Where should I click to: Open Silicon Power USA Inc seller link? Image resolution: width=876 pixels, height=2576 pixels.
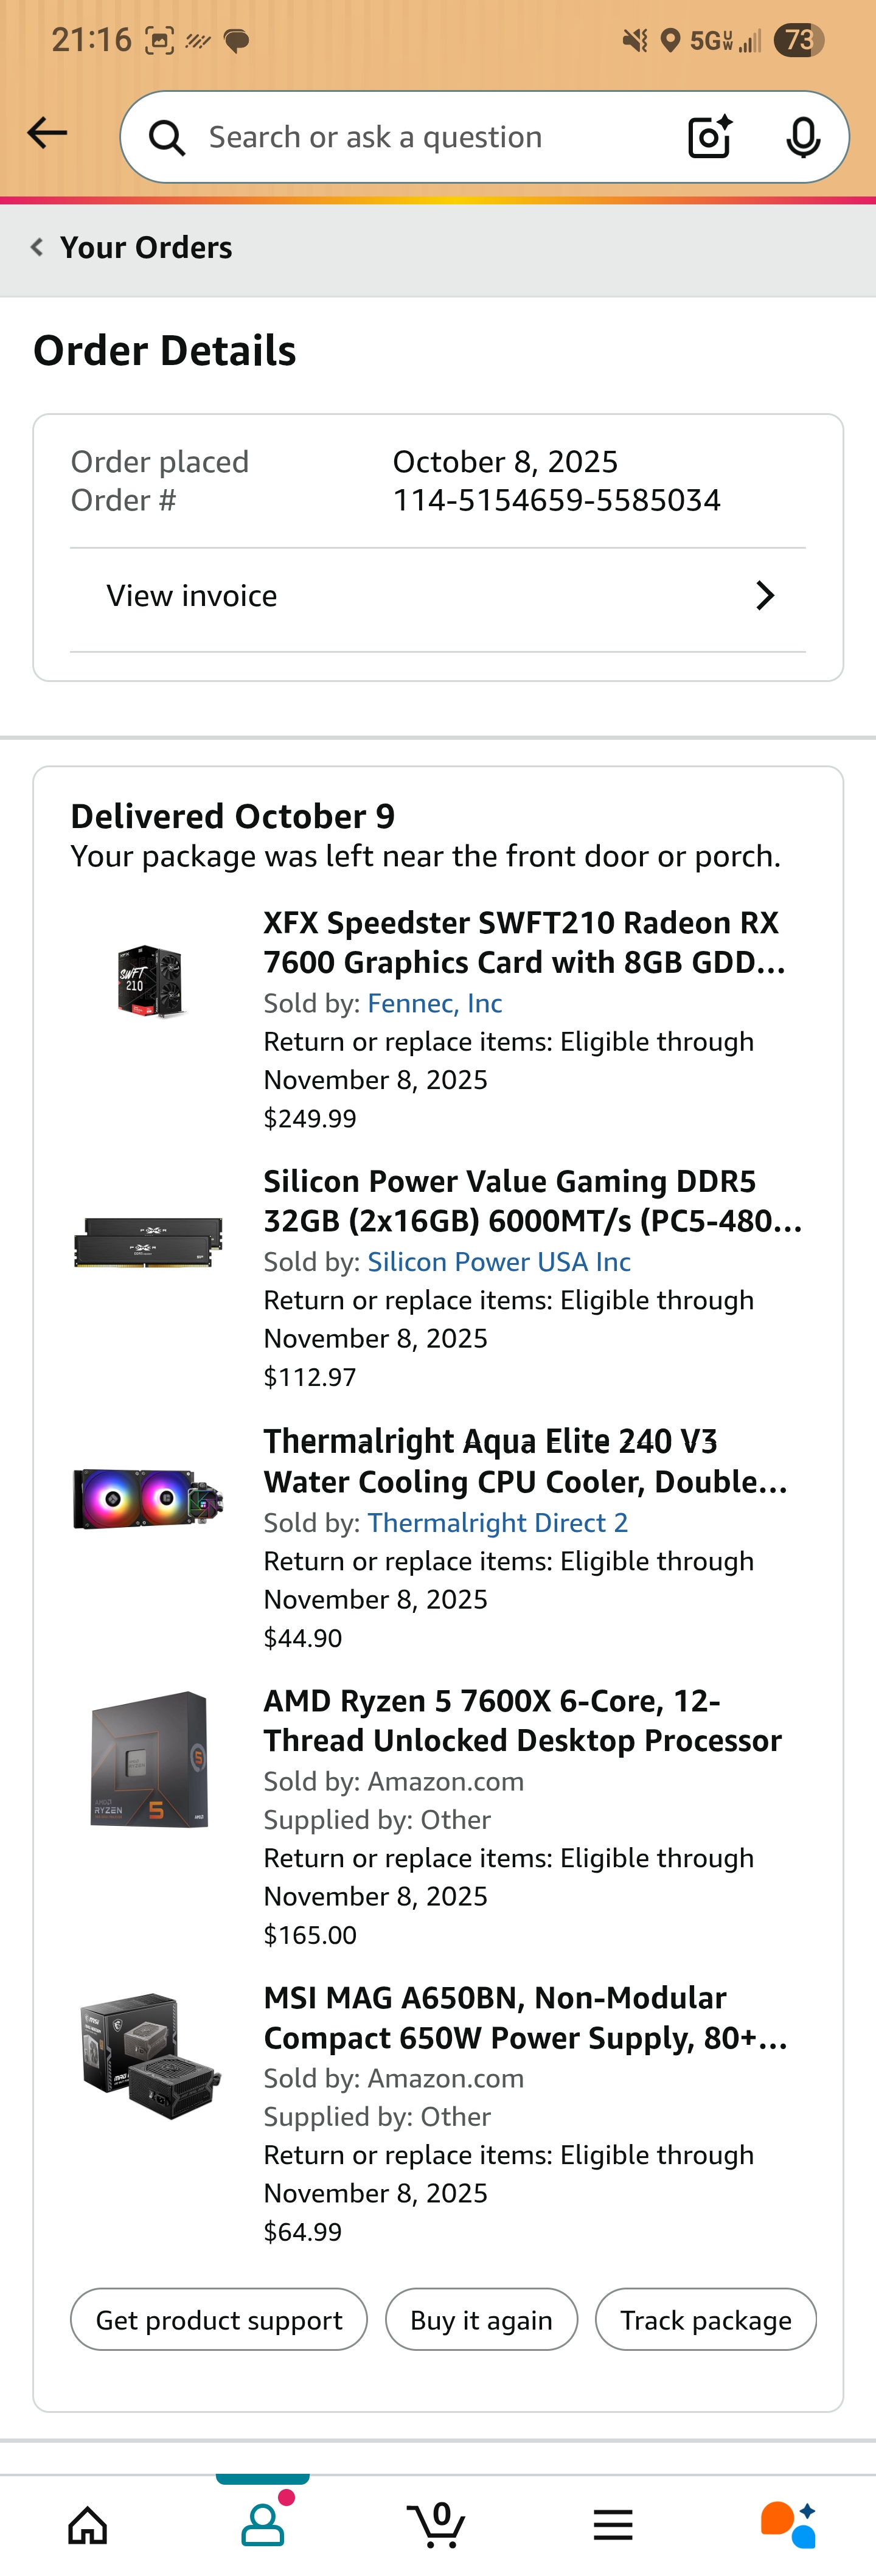(498, 1262)
